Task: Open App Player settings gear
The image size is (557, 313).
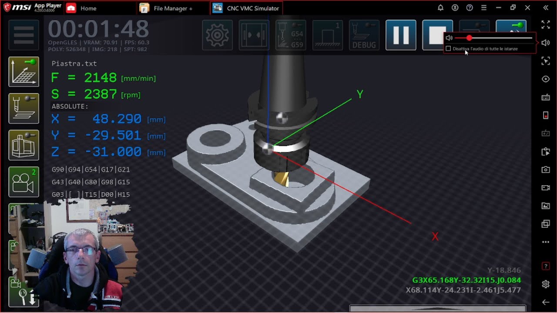Action: pos(546,284)
